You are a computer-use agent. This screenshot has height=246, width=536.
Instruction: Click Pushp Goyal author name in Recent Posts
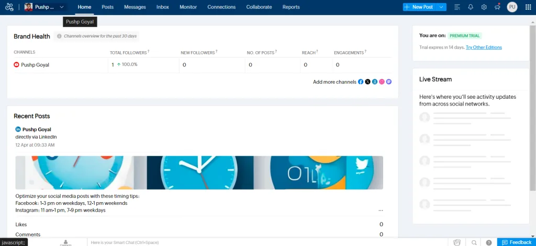click(37, 130)
